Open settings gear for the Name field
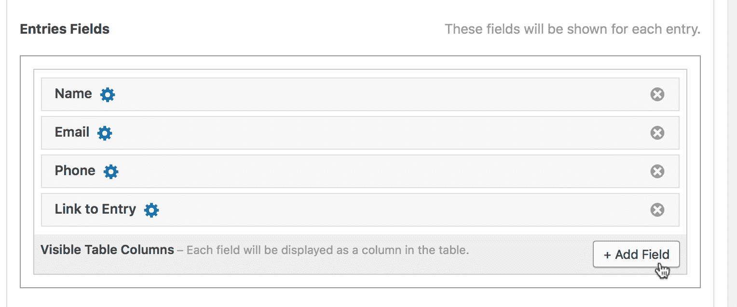This screenshot has height=307, width=737. (108, 95)
